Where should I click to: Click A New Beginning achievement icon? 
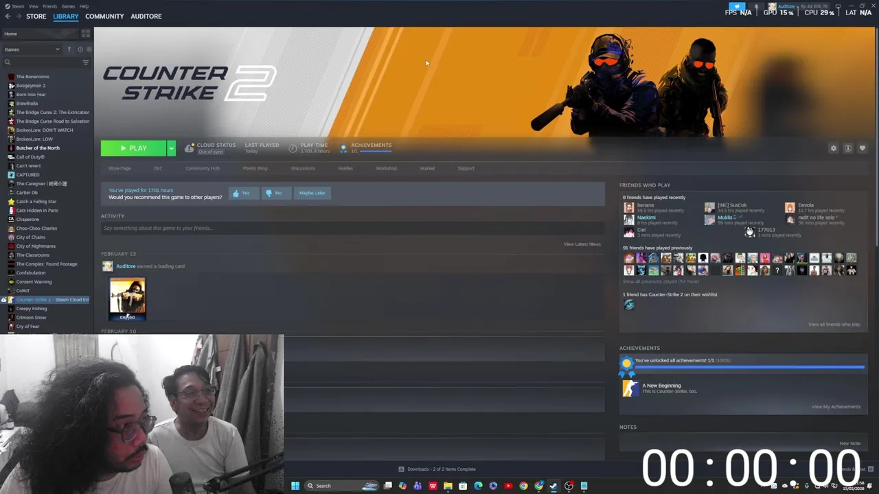[630, 388]
